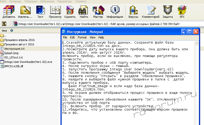The width and height of the screenshot is (204, 125).
Task: Select file RD_UIText.txt
Action: pos(14,57)
